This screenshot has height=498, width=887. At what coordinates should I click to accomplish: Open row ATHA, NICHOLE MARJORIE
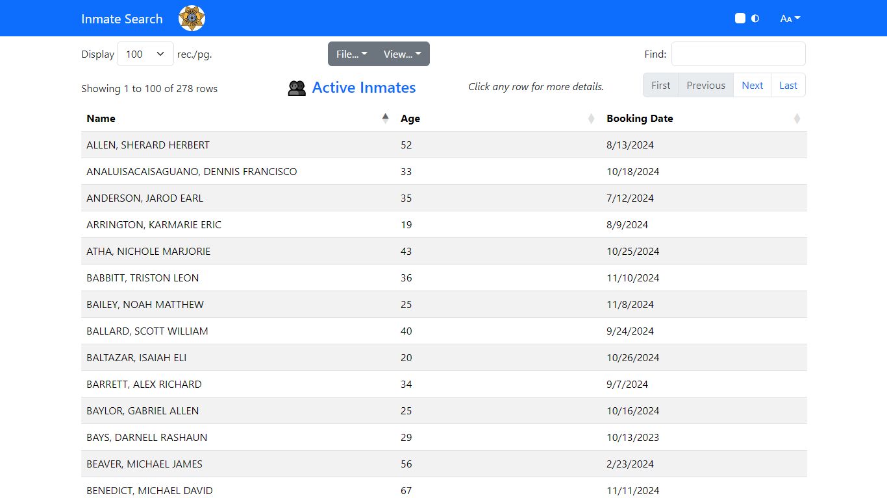point(444,251)
